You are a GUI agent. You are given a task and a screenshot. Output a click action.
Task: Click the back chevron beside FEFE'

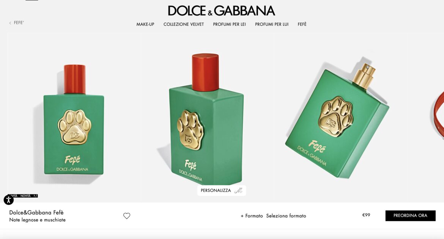[10, 23]
